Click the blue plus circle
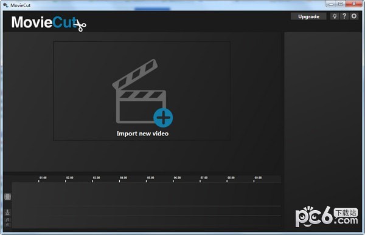 [x=163, y=118]
